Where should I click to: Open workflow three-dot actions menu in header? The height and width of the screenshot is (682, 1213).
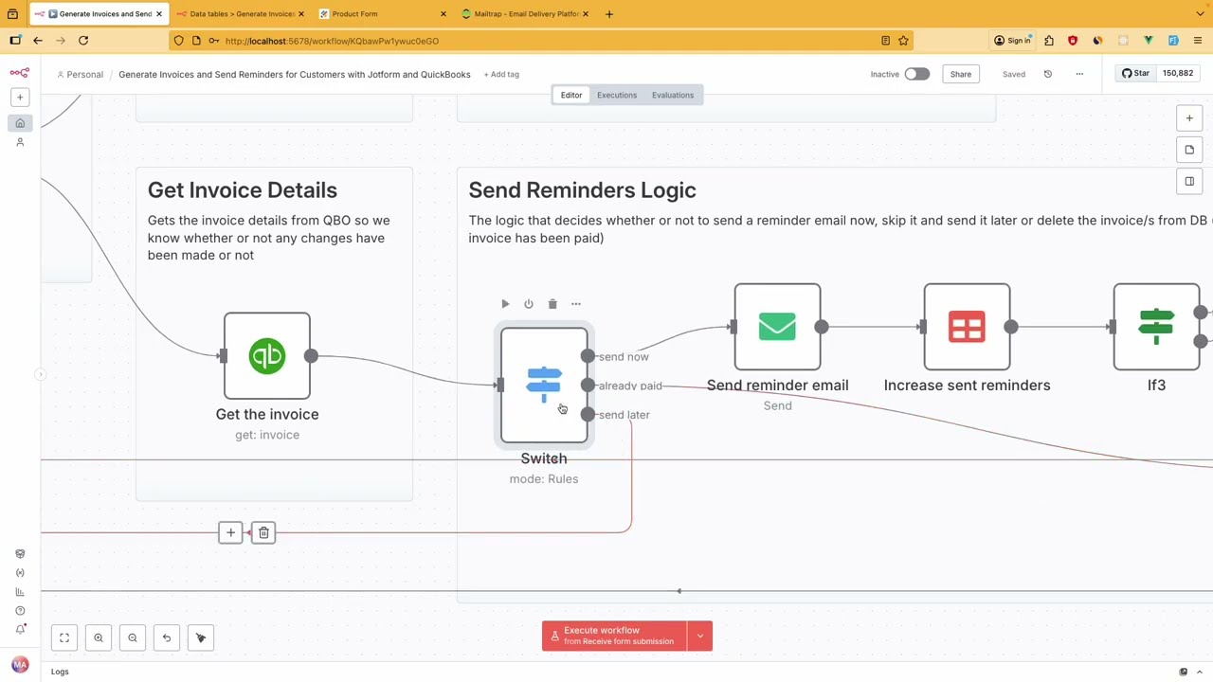tap(1079, 74)
